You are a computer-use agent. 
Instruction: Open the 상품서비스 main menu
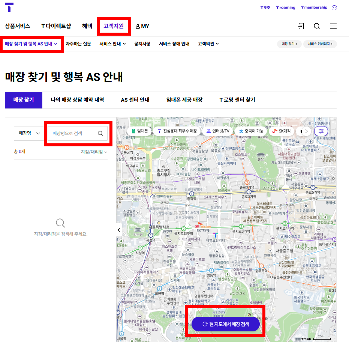(x=18, y=26)
